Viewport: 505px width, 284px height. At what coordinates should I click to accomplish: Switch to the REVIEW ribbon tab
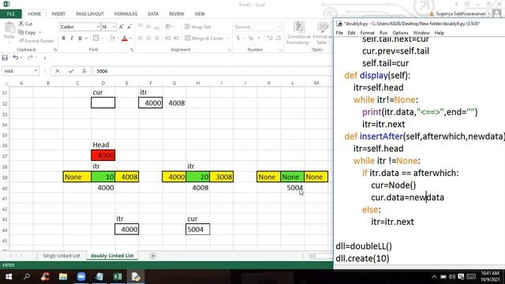(177, 14)
